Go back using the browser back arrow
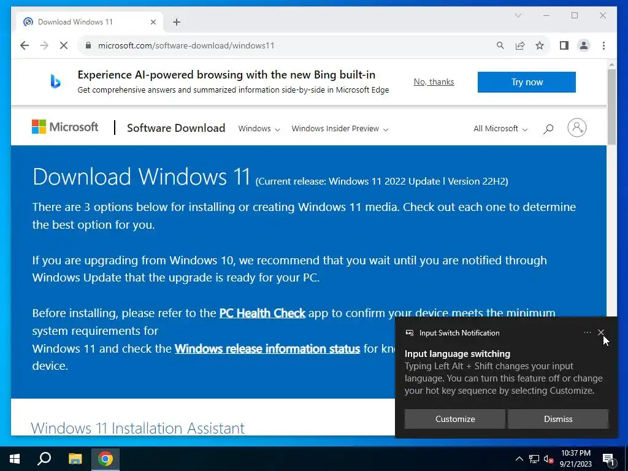628x471 pixels. coord(25,45)
